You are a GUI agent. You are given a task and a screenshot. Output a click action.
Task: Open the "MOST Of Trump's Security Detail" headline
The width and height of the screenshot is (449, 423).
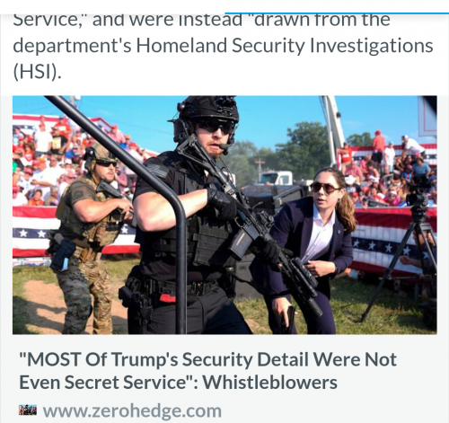(207, 371)
